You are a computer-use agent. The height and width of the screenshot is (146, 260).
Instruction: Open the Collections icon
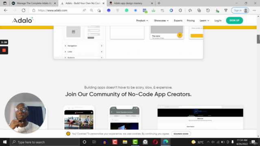coord(199,10)
